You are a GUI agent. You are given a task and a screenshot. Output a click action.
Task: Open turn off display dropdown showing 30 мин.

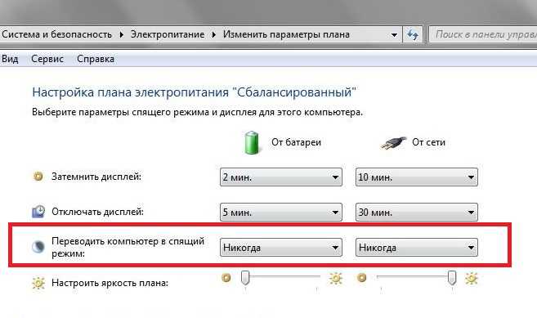pyautogui.click(x=417, y=213)
